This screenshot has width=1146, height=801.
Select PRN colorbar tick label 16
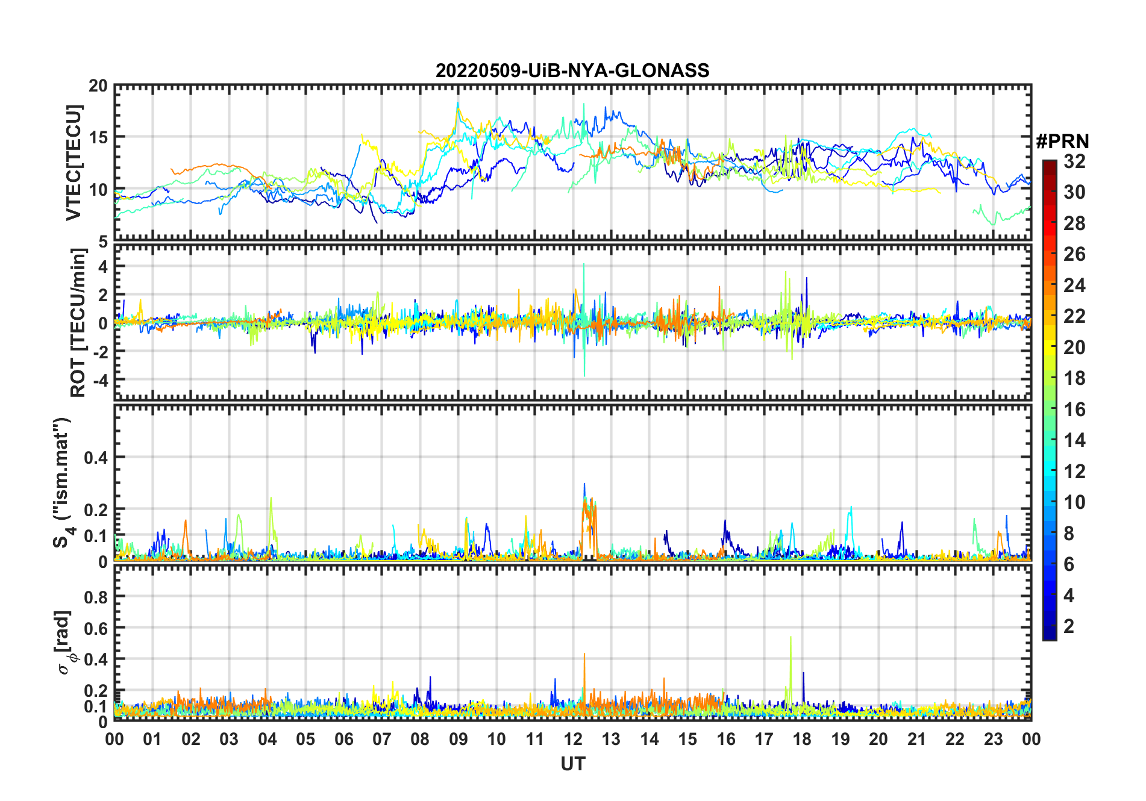pyautogui.click(x=1074, y=410)
